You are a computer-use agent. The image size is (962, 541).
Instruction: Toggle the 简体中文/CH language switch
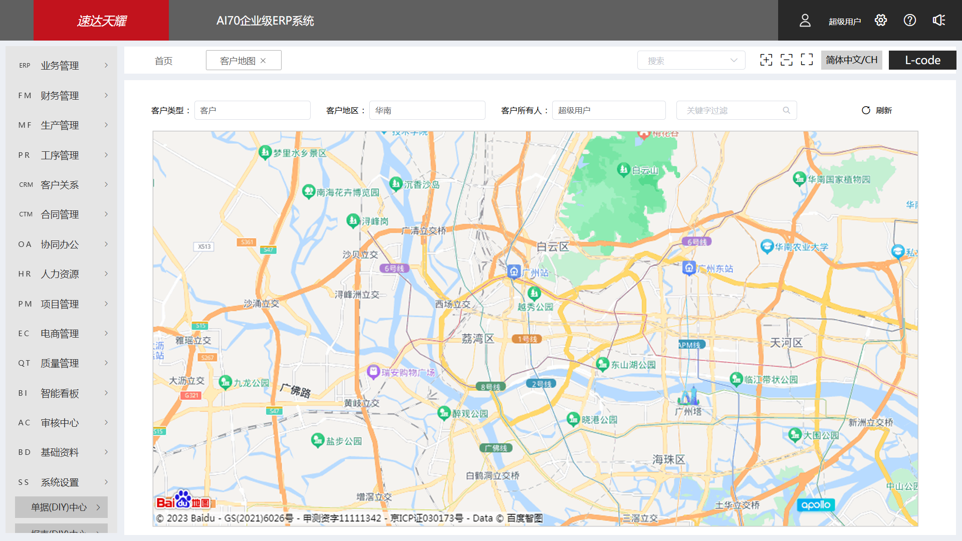click(851, 60)
